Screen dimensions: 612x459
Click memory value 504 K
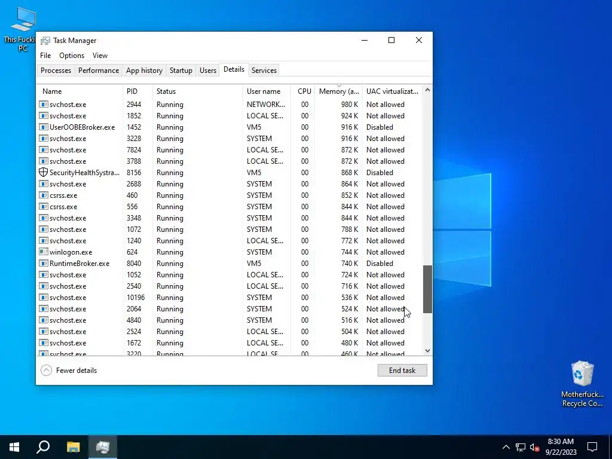[349, 332]
